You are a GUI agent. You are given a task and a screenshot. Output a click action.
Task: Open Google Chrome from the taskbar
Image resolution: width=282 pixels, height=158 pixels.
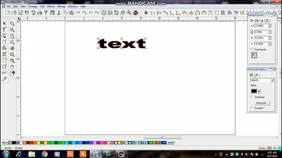(x=45, y=154)
